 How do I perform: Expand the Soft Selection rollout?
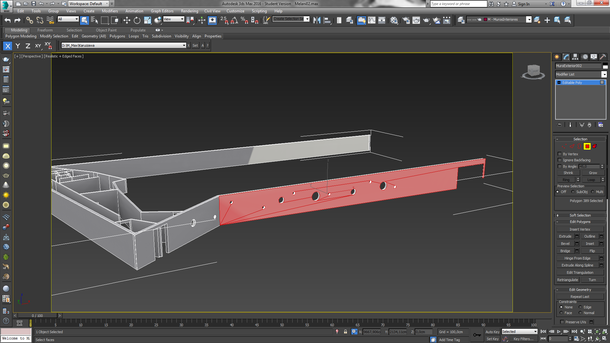(580, 215)
